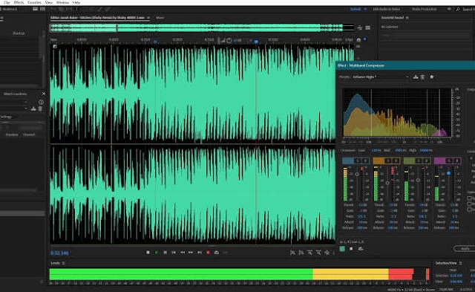Move playhead to previous marker

174,253
